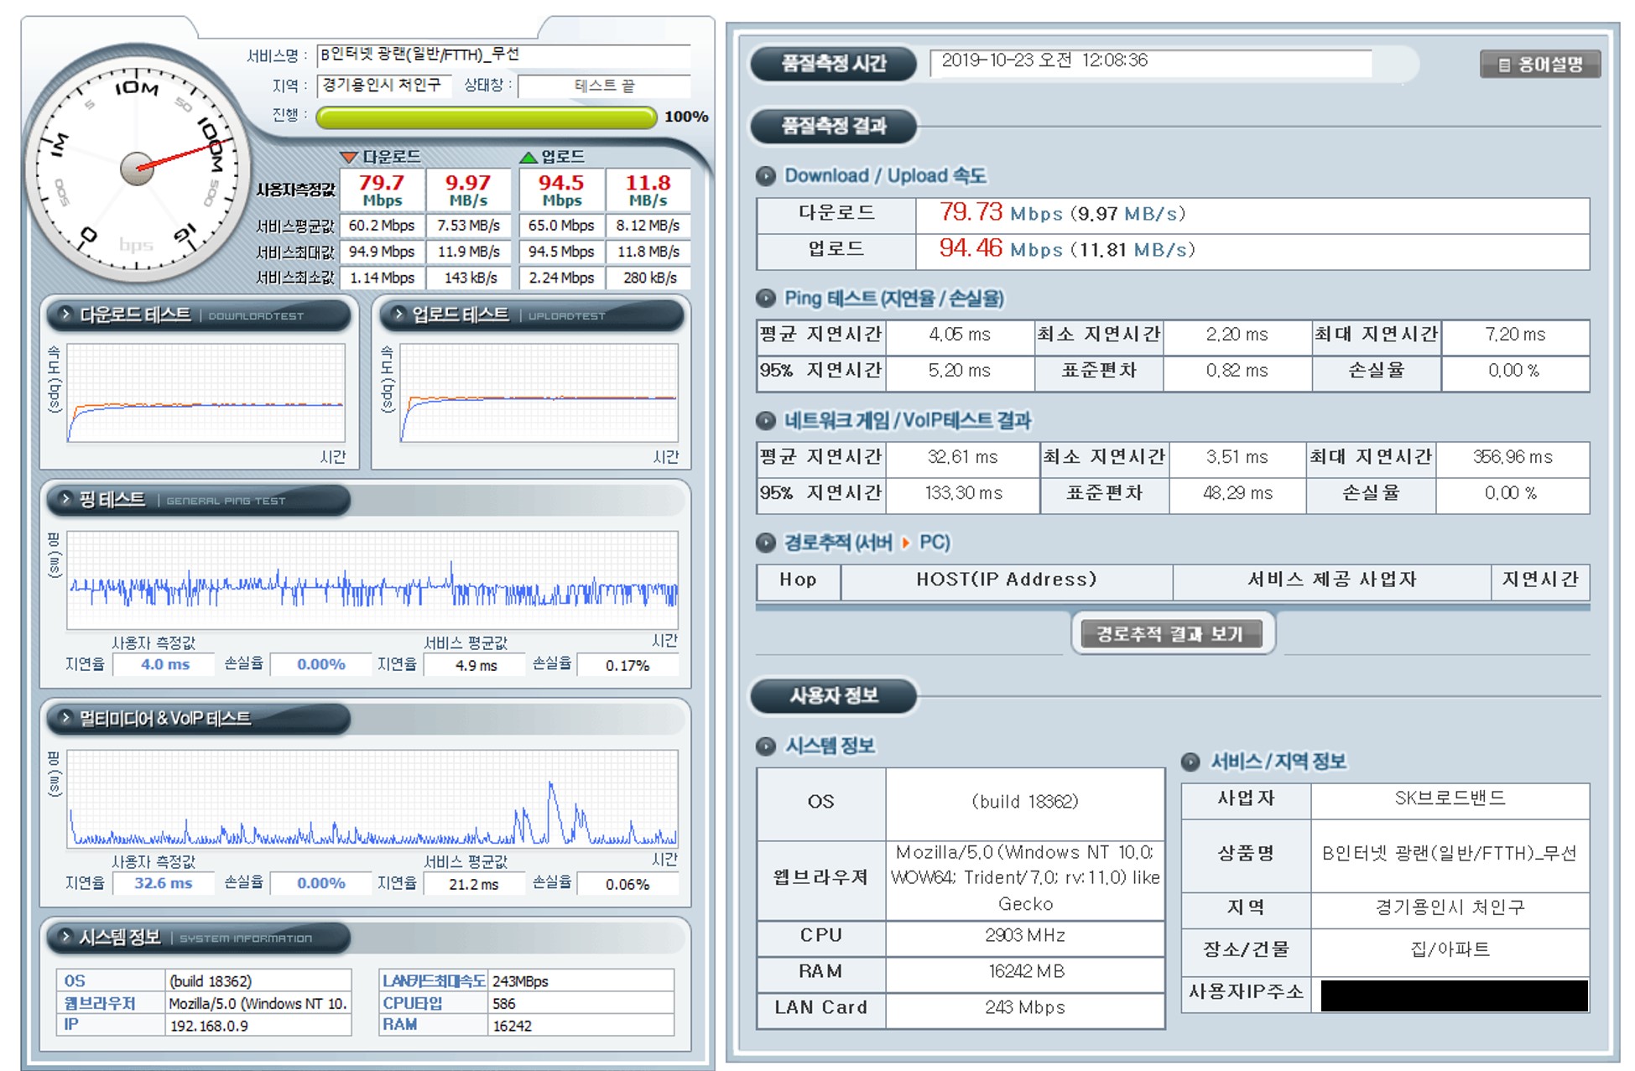
Task: Click the 품질측정 시간 date field
Action: [1149, 62]
